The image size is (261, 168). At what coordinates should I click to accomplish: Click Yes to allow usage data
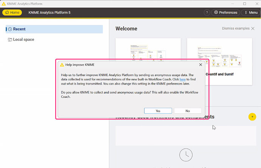[x=158, y=111]
